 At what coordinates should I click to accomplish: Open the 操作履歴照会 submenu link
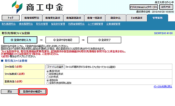tap(26, 24)
